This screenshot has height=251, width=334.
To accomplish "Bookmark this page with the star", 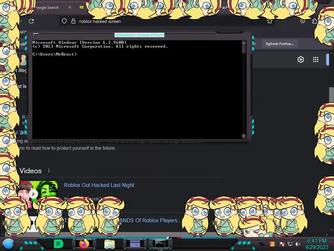I will pos(270,21).
